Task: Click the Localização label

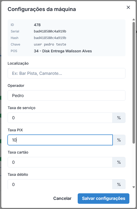Action: (18, 63)
